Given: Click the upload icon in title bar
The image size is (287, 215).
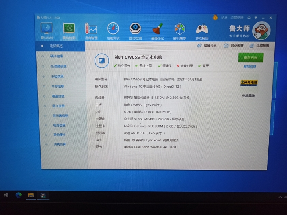Looking at the screenshot, I should 249,18.
